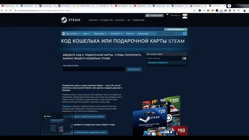Click the padlock icon in the address bar
Image resolution: width=249 pixels, height=140 pixels.
tap(16, 10)
